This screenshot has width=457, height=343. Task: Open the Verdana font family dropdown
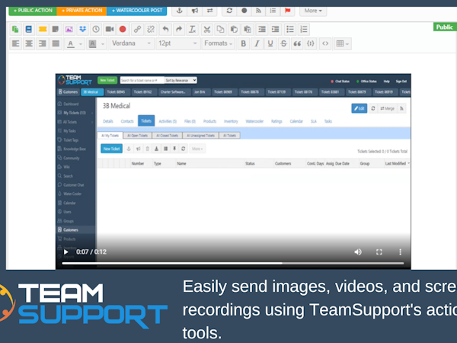tap(132, 43)
